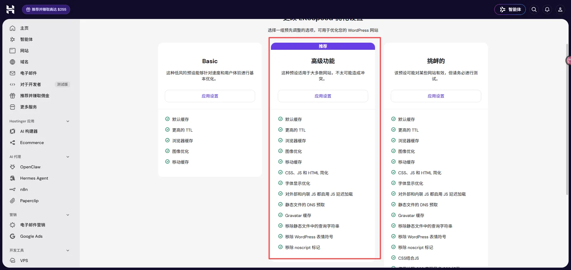Click the 推荐 label on the 高级功能 card
The width and height of the screenshot is (571, 270).
[323, 46]
